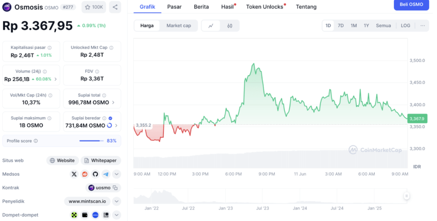
Task: Set chart range to 1D
Action: point(328,26)
